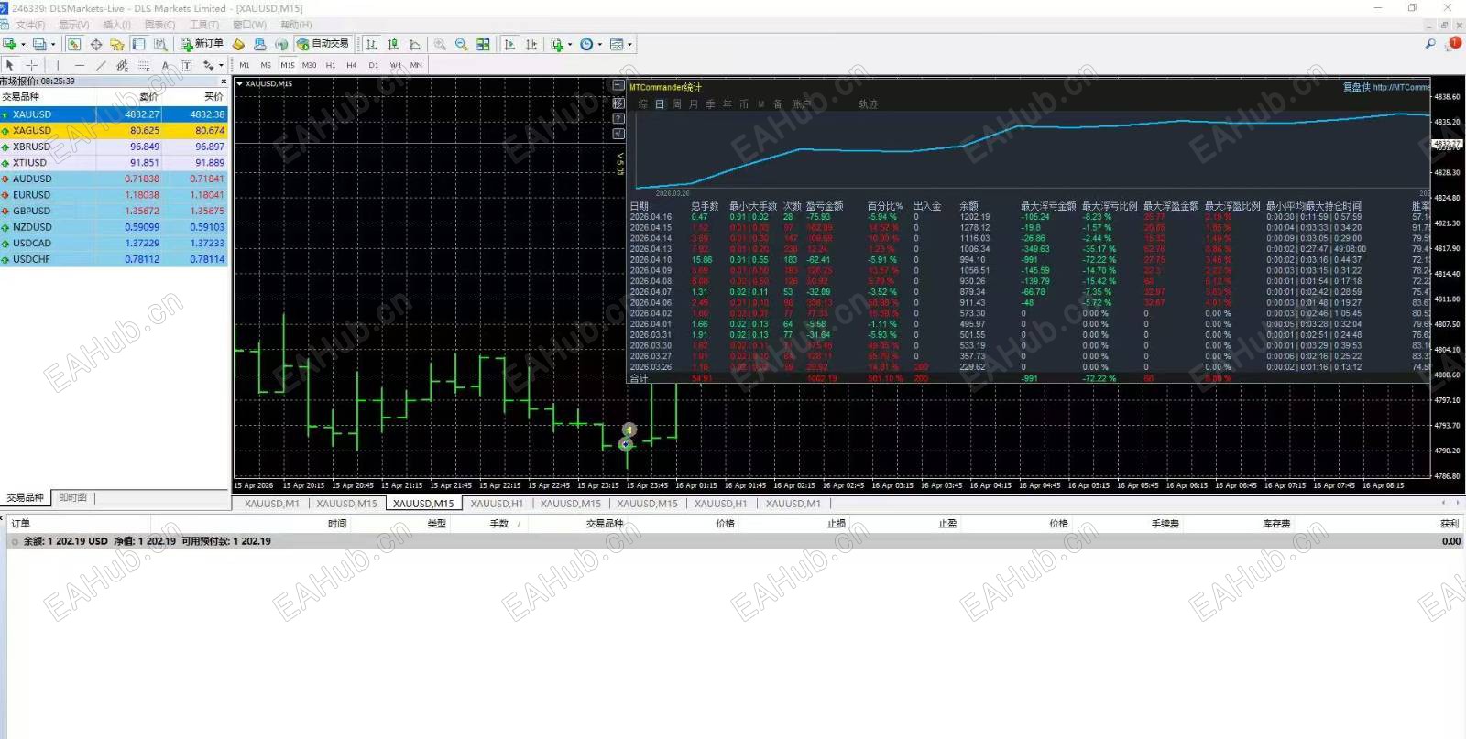Toggle chart shift from right edge

coord(531,44)
